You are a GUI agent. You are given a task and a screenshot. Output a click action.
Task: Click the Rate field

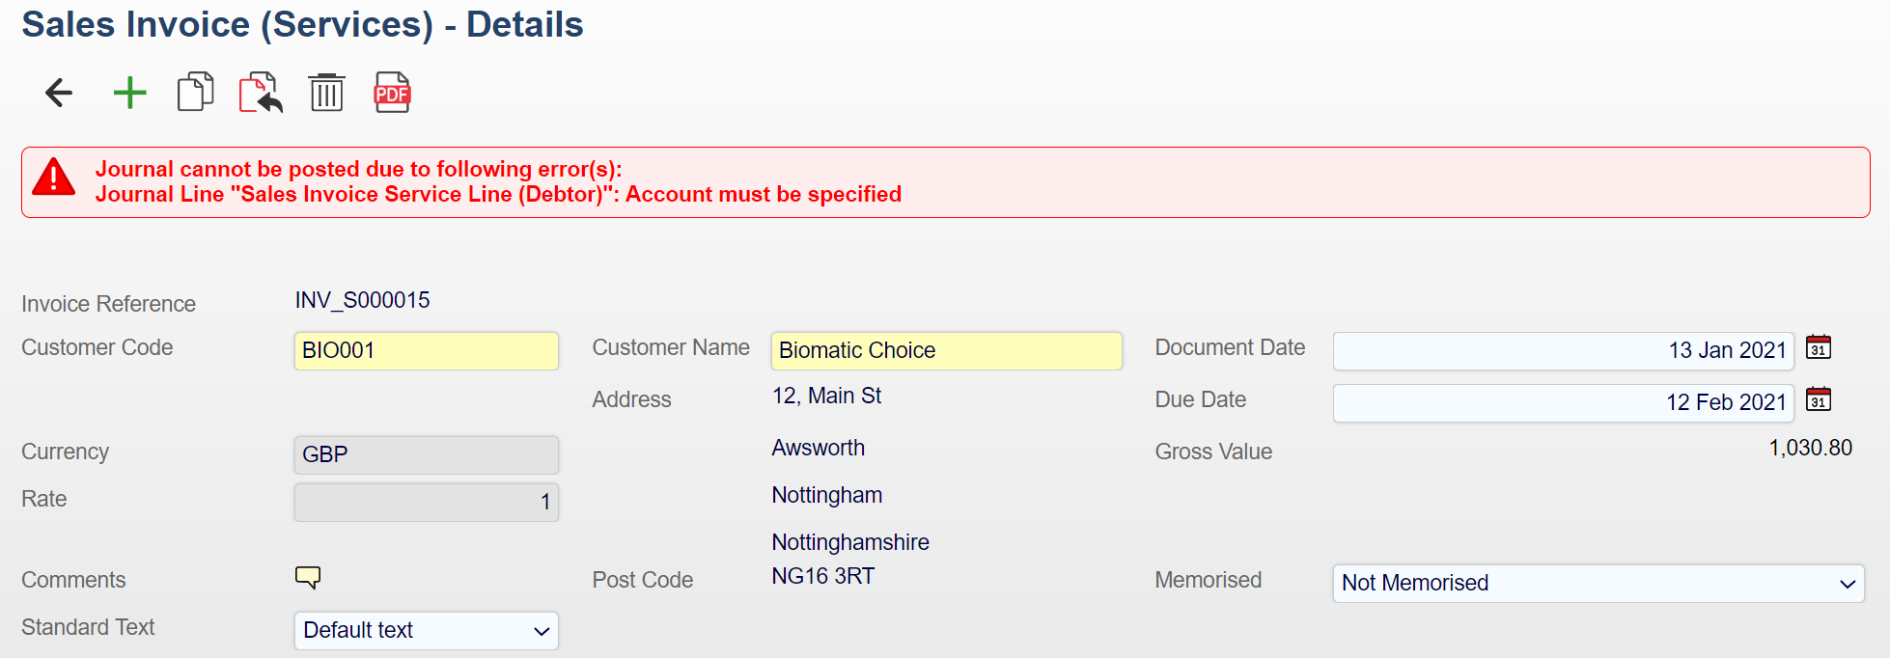pos(426,502)
